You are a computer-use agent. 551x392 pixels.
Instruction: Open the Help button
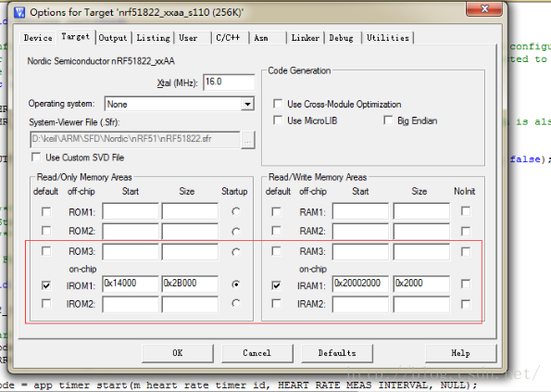[460, 353]
